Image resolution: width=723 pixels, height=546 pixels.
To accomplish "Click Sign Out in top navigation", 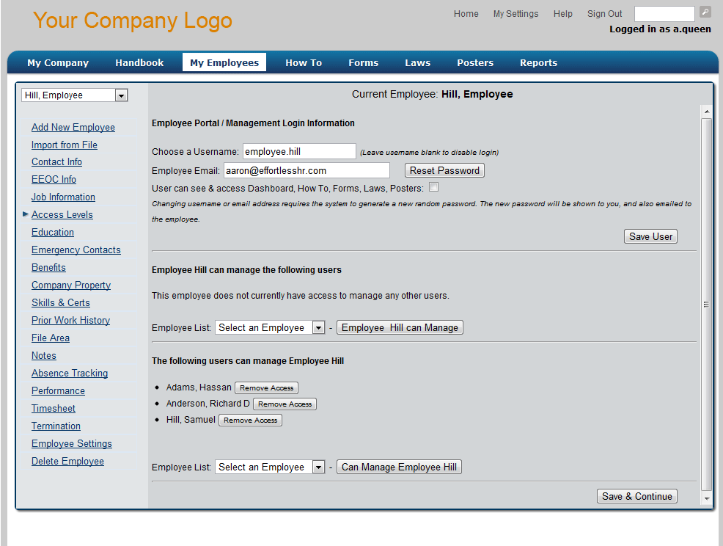I will pos(604,14).
